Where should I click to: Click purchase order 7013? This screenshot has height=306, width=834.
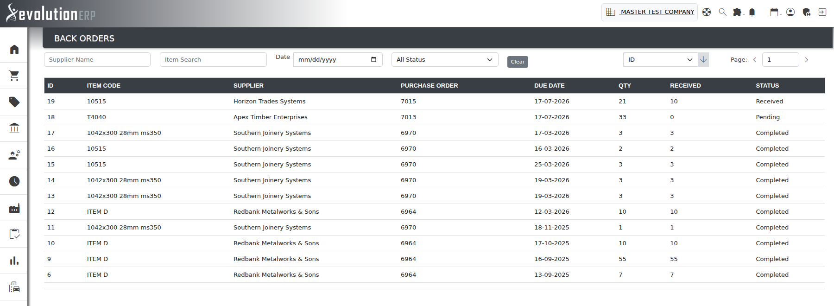pyautogui.click(x=408, y=117)
